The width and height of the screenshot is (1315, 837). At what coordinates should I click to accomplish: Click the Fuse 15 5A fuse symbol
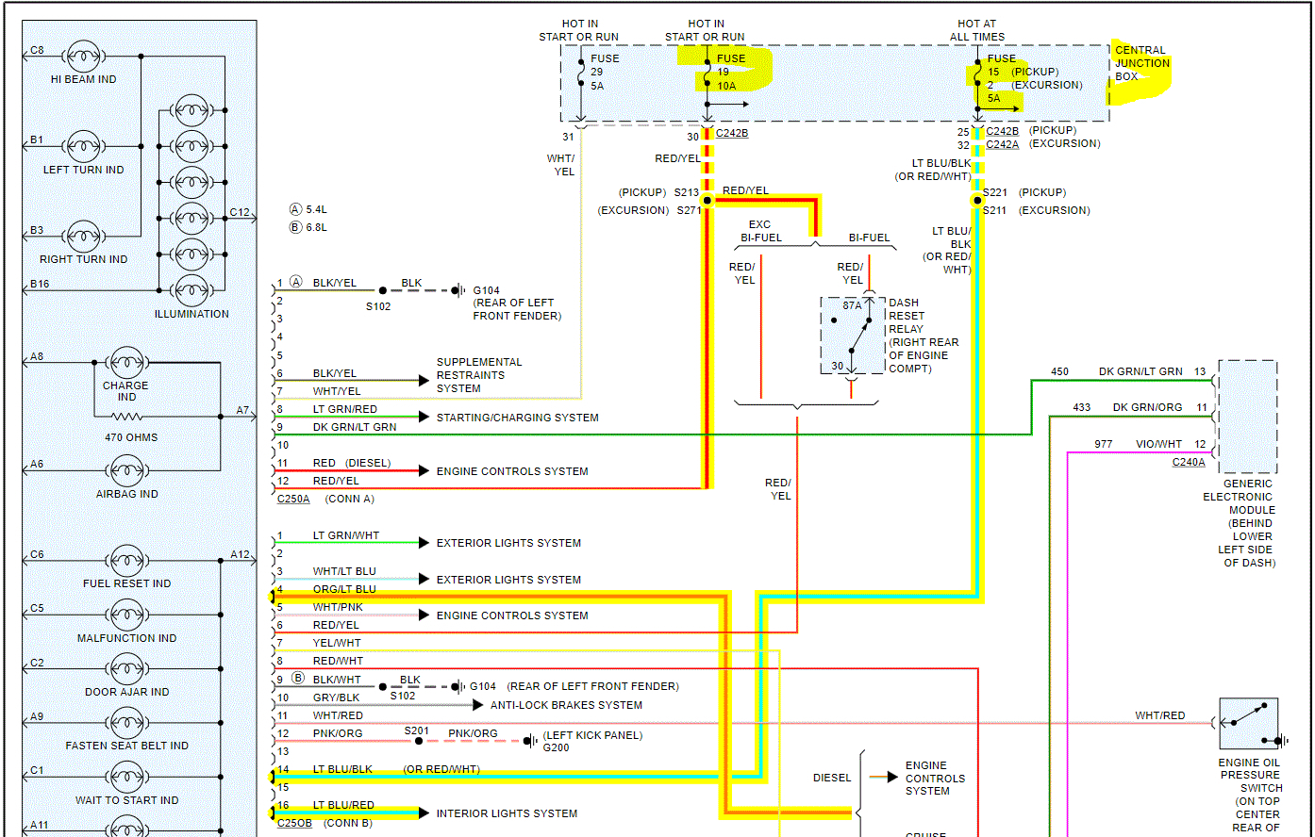977,73
